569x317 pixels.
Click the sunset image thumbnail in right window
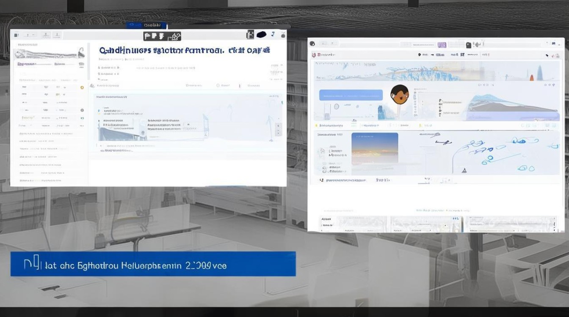[x=375, y=149]
